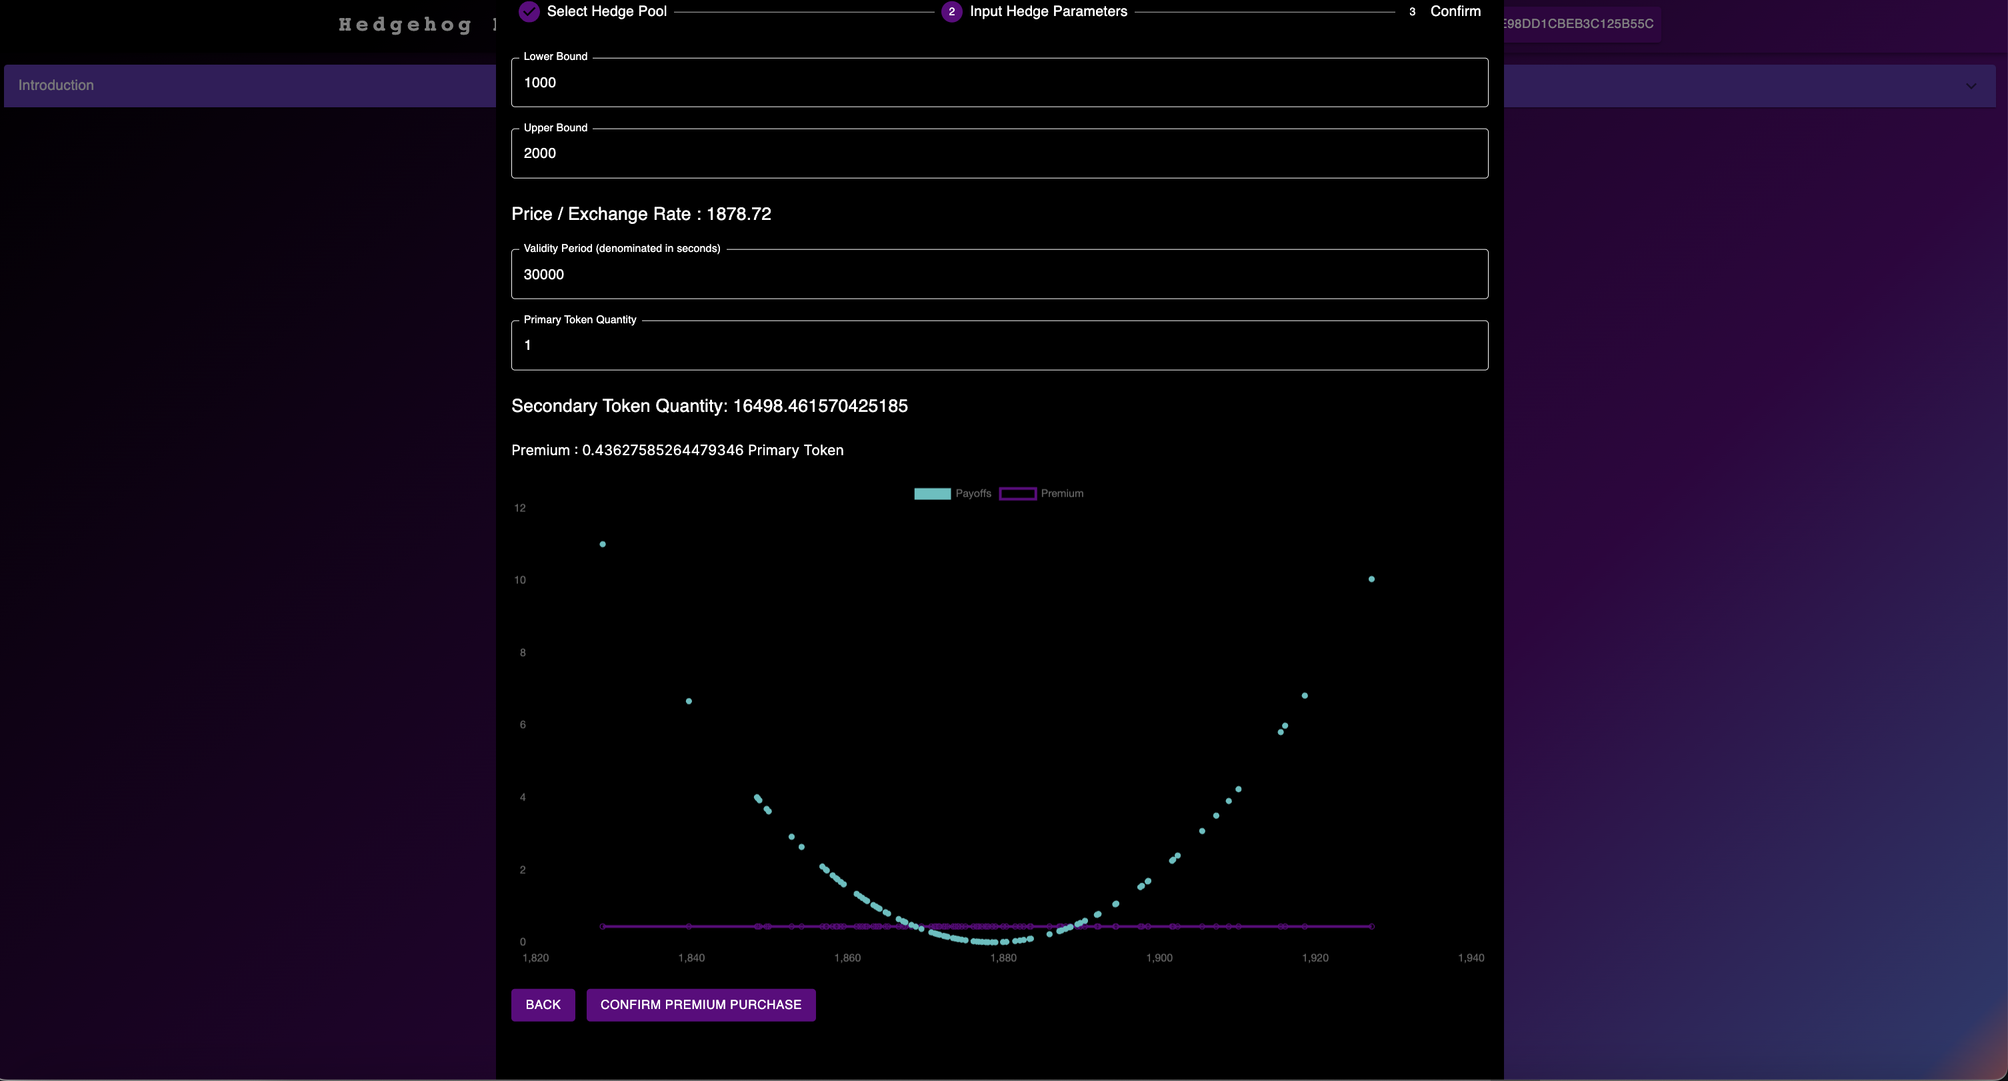Viewport: 2008px width, 1081px height.
Task: Click the Premium value text
Action: coord(677,451)
